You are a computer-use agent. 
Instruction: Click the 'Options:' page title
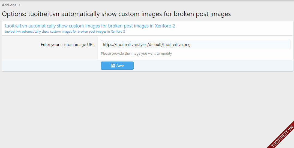116,14
